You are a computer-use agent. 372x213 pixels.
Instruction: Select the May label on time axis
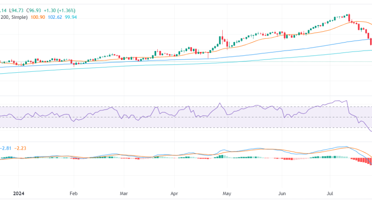pos(227,195)
